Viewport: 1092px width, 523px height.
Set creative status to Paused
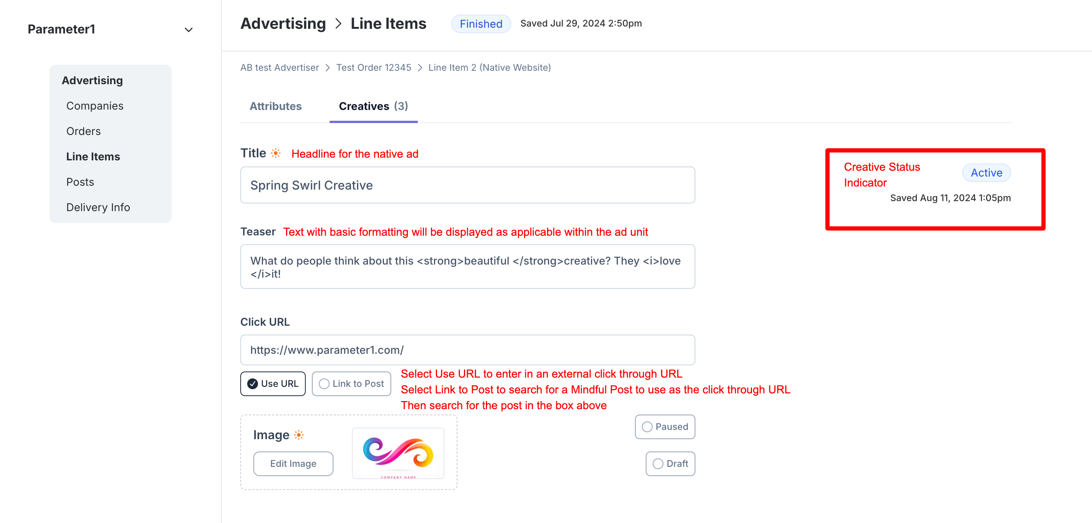tap(664, 427)
